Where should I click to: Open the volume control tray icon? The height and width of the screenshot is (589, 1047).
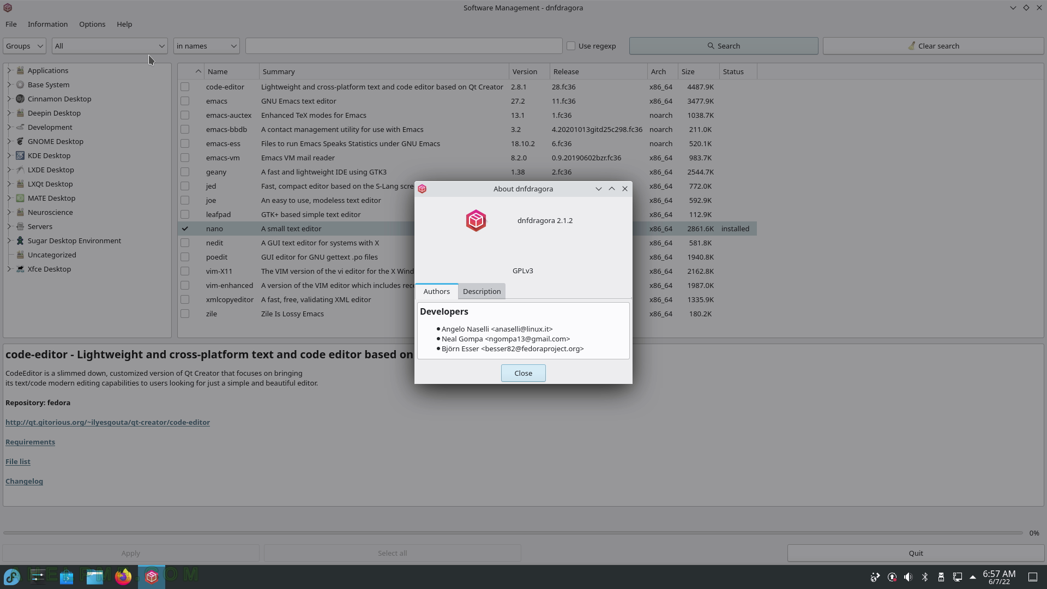(x=908, y=577)
